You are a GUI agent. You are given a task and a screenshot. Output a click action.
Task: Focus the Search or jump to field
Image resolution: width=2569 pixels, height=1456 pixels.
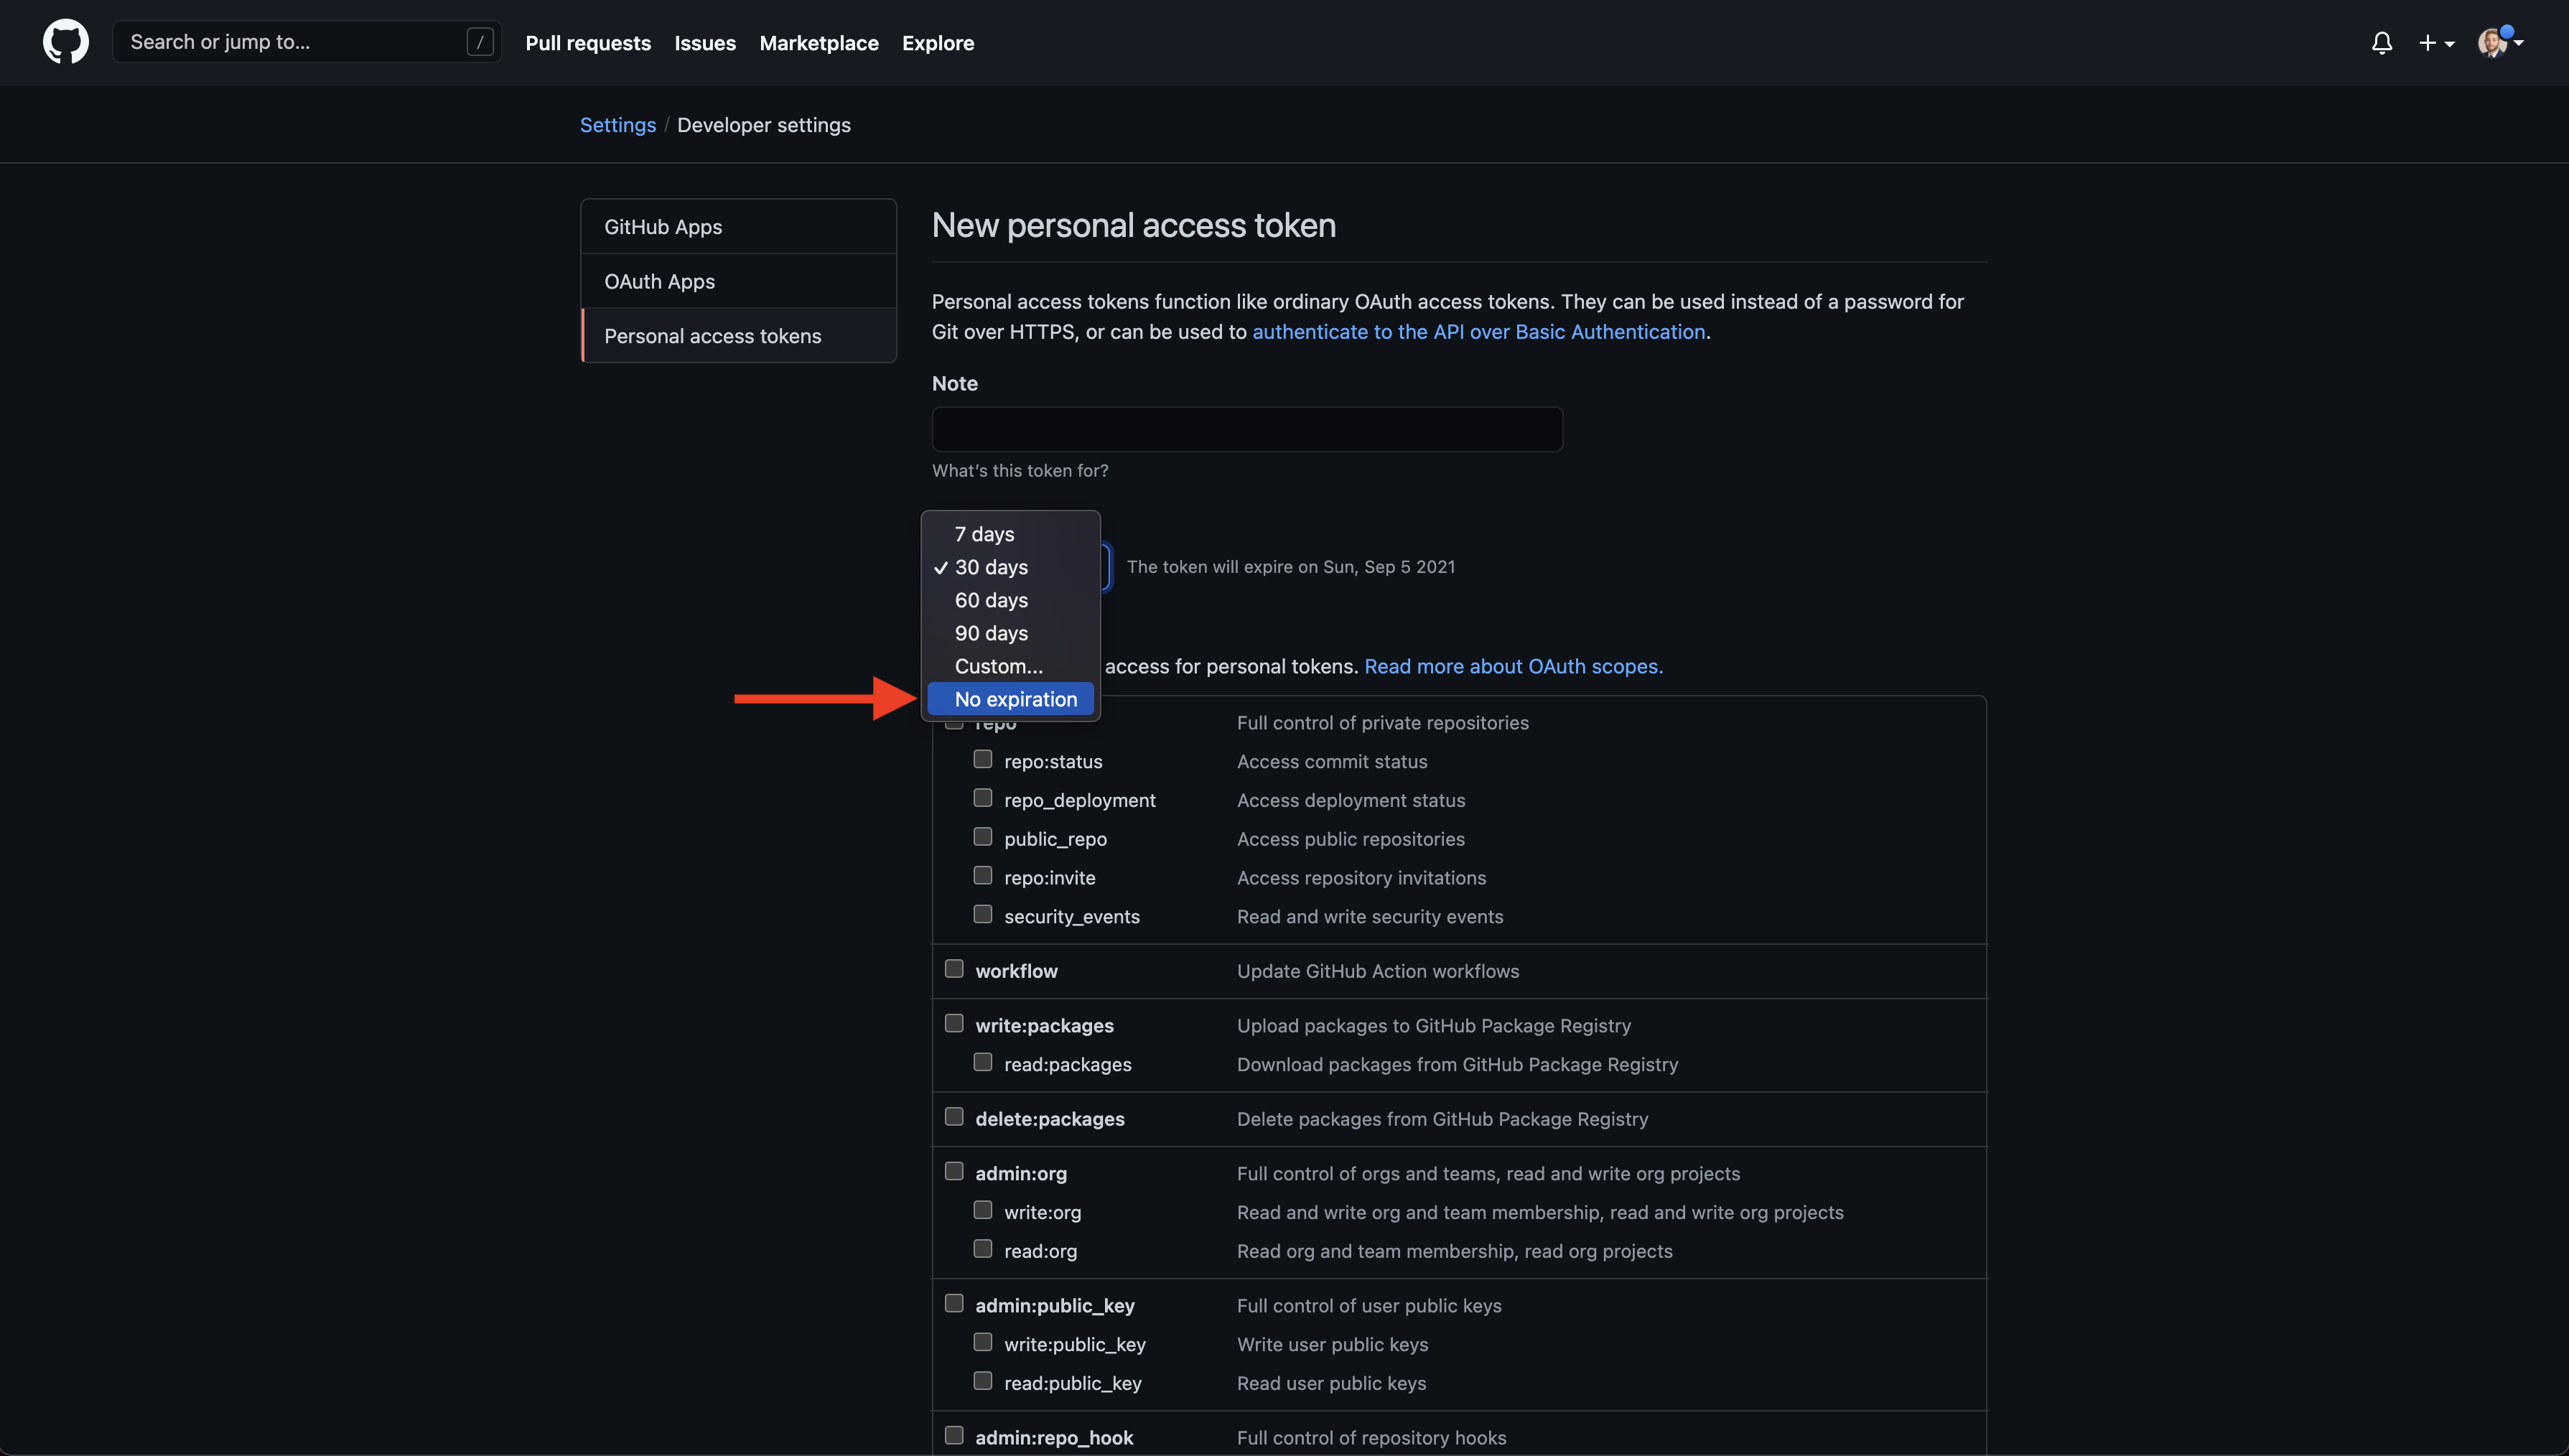click(307, 42)
